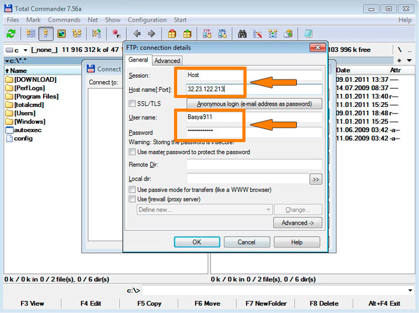Click the Anonymous login button
The width and height of the screenshot is (419, 313).
(254, 104)
